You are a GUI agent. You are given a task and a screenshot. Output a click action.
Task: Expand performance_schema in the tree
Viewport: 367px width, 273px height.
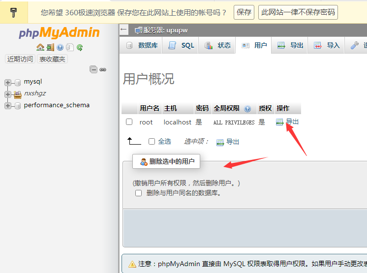[8, 105]
